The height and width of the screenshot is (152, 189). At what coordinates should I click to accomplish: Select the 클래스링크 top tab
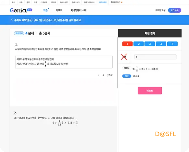click(76, 2)
